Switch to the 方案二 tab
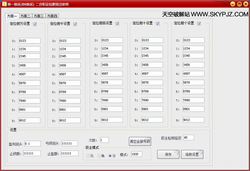The height and width of the screenshot is (171, 250). tap(25, 16)
